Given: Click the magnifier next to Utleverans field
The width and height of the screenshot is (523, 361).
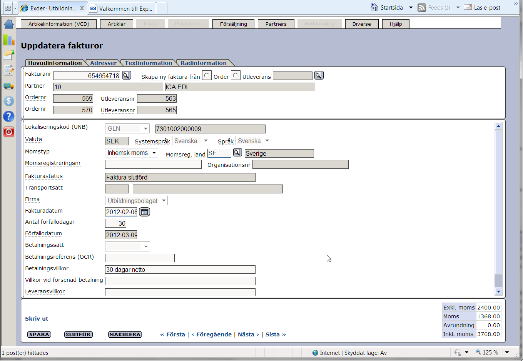Looking at the screenshot, I should 319,75.
